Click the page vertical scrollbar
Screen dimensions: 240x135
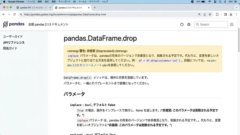pos(239,40)
